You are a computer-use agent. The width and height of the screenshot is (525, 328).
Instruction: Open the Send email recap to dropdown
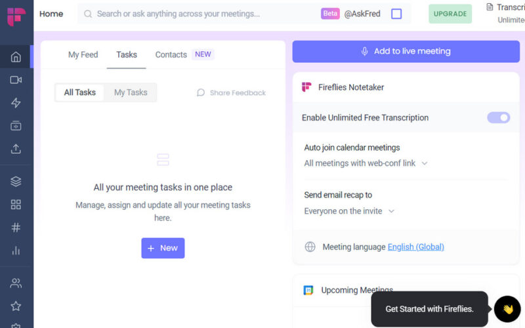tap(349, 211)
